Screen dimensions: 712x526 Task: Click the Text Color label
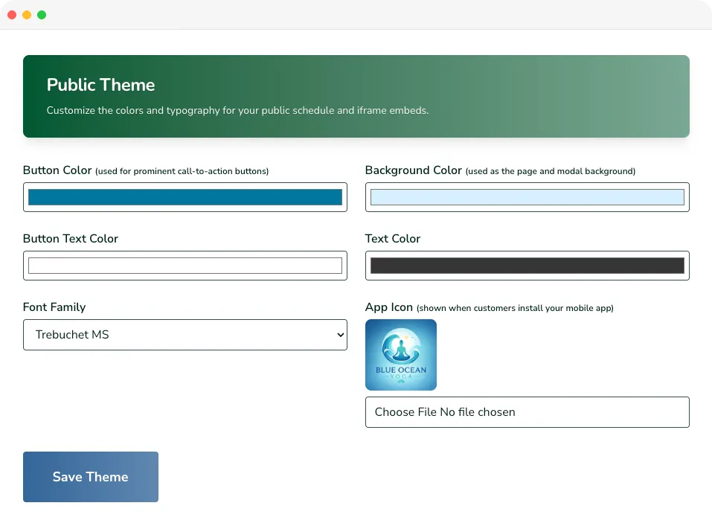[x=393, y=239]
